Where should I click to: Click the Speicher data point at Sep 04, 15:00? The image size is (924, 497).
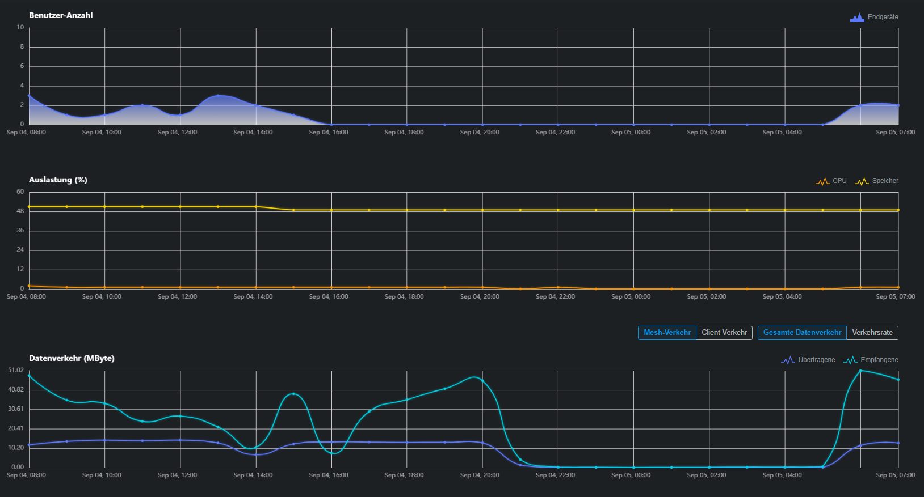293,210
